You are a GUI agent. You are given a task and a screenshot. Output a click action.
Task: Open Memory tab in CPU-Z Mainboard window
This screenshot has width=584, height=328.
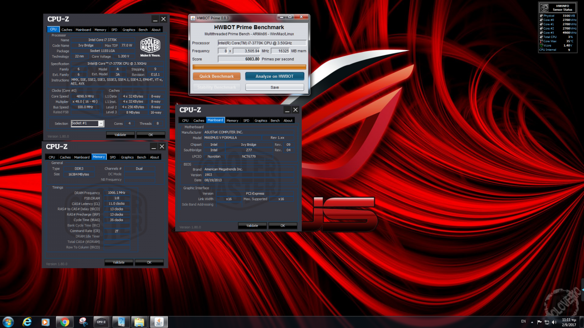(x=233, y=121)
